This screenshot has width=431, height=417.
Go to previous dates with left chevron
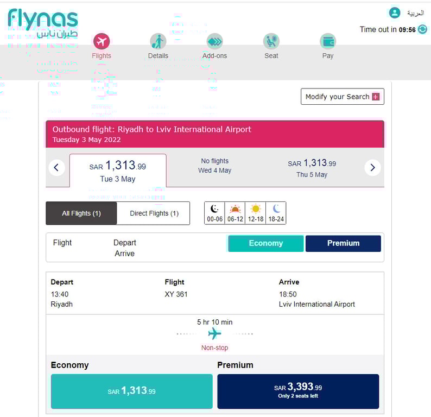pos(56,167)
